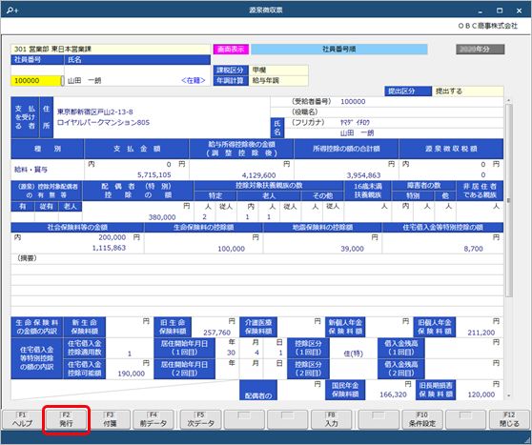Click F12 閉じる close button
This screenshot has width=532, height=445.
(x=509, y=420)
